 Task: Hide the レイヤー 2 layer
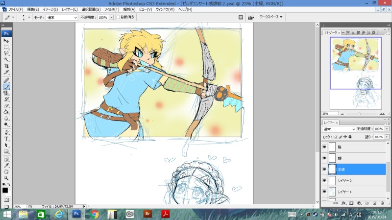[x=324, y=180]
